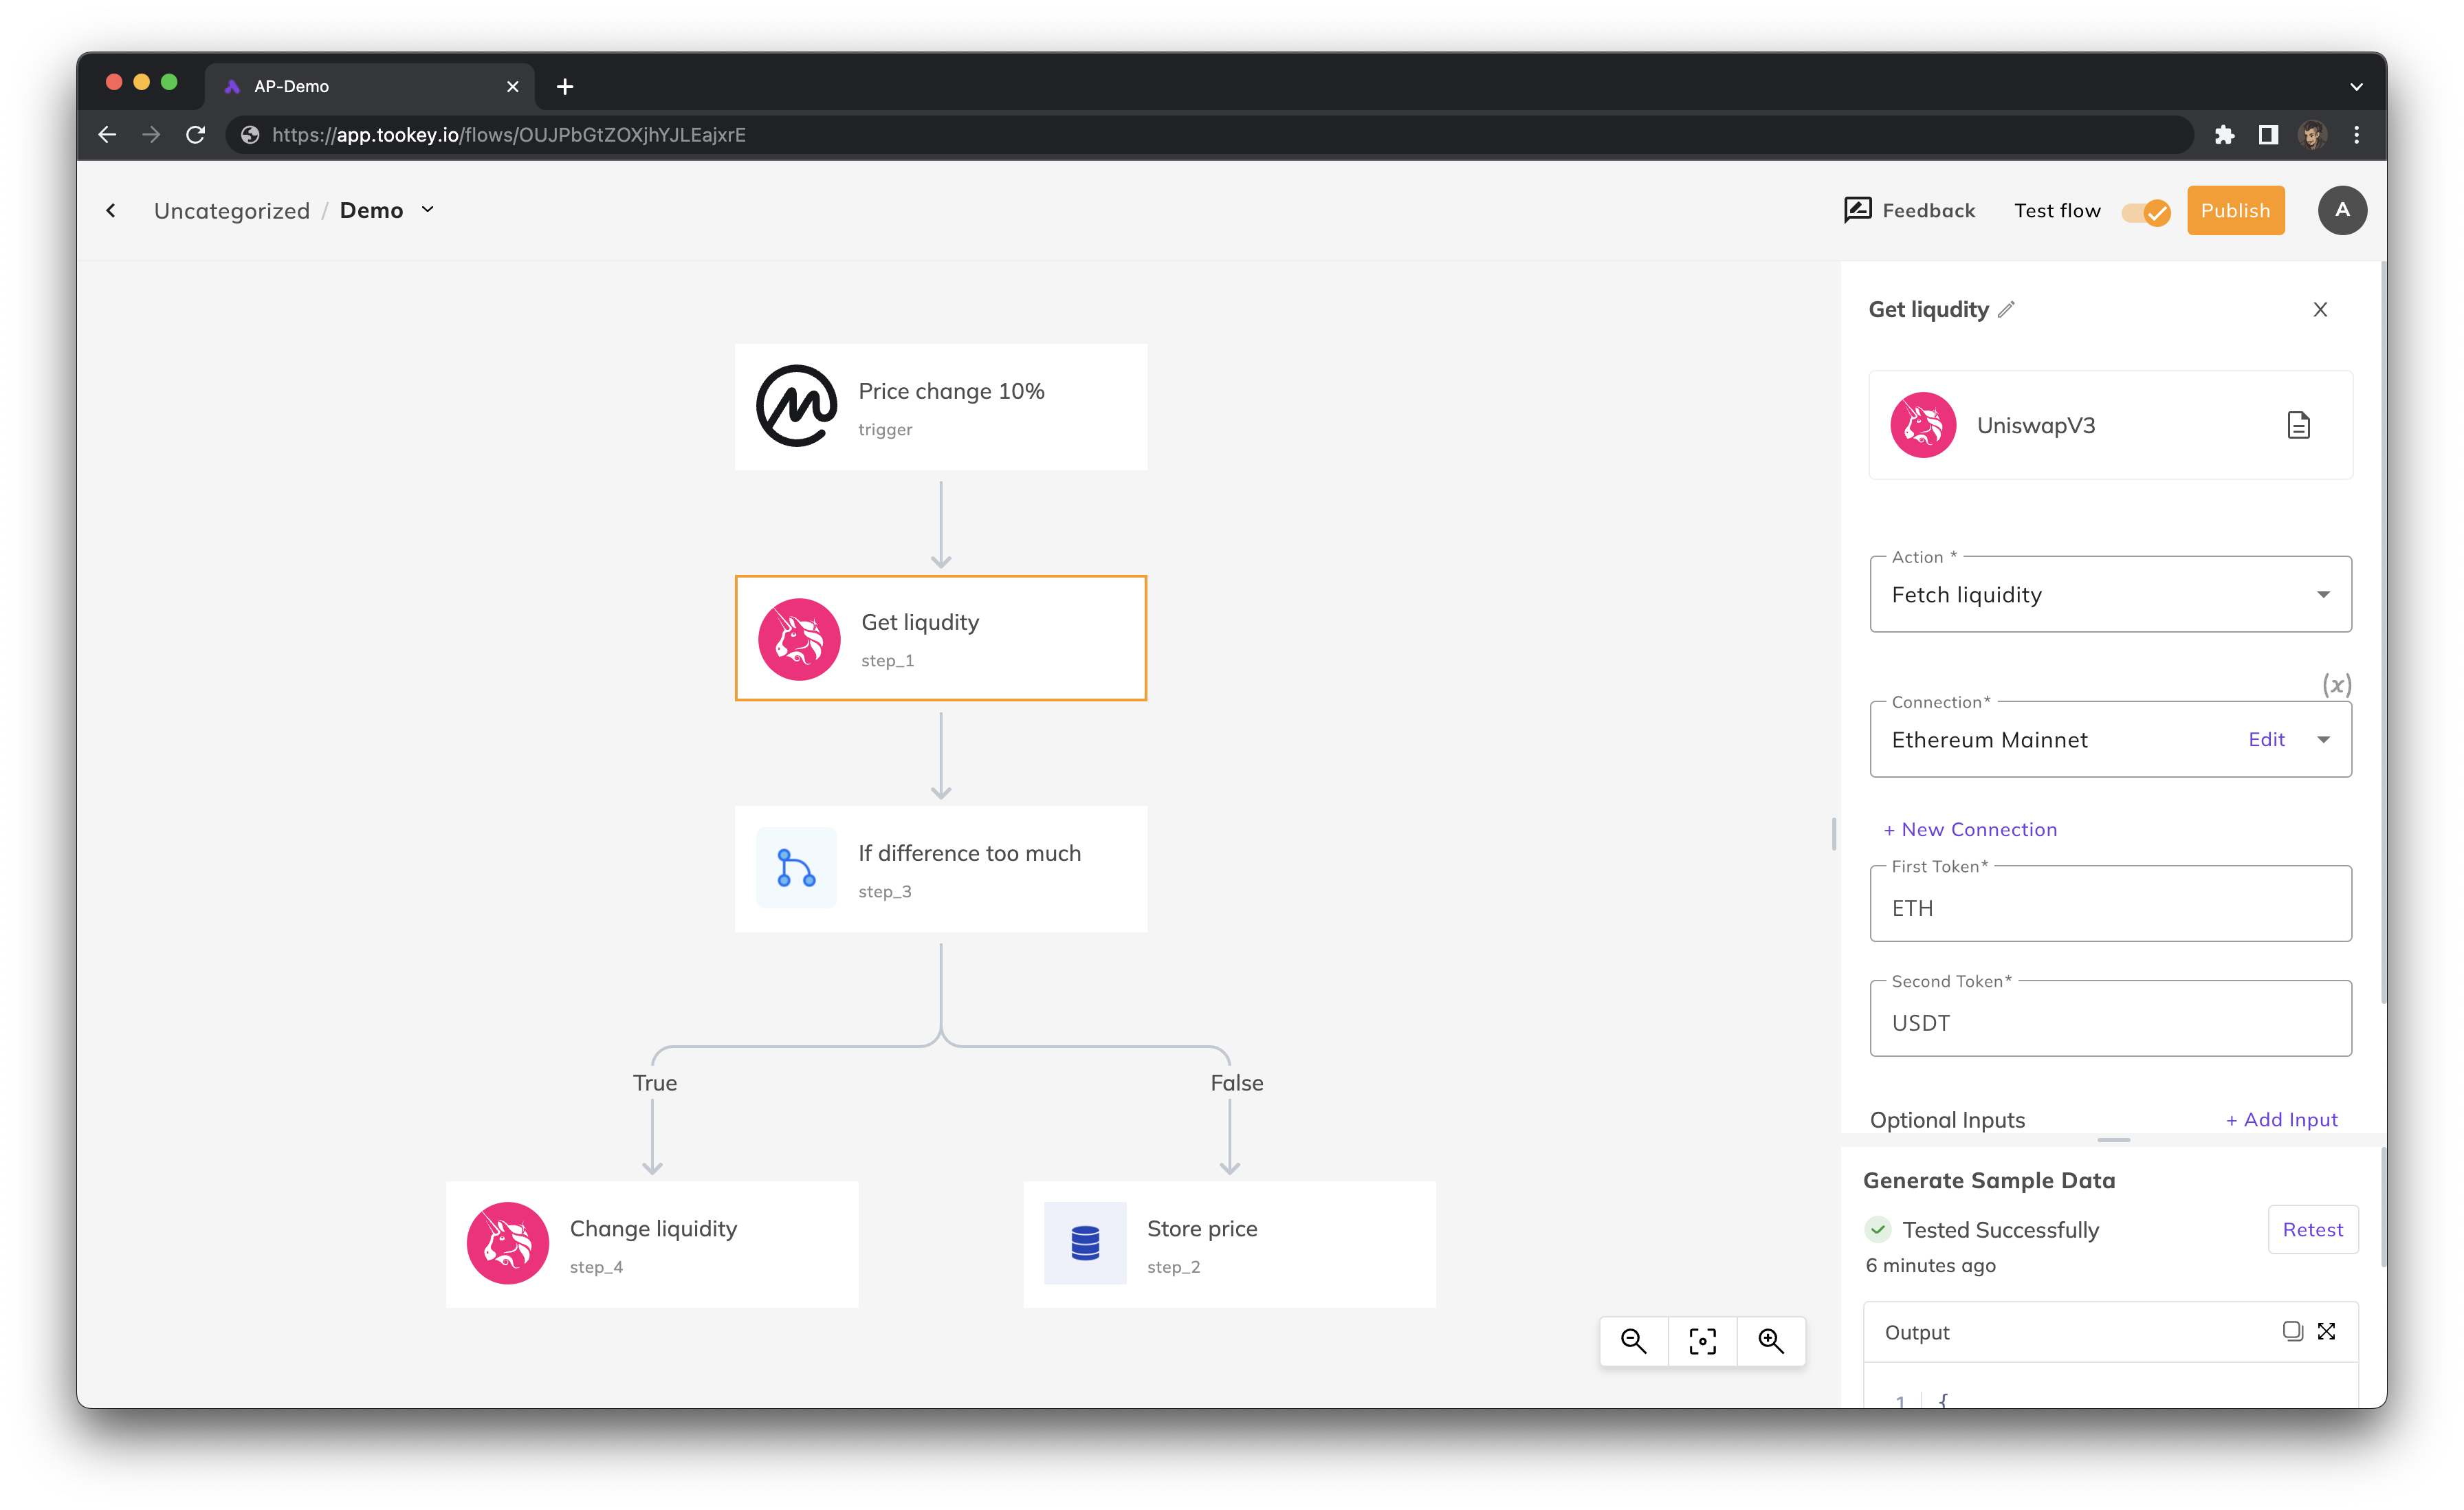
Task: Open the UniswapV3 documentation page icon
Action: [x=2298, y=425]
